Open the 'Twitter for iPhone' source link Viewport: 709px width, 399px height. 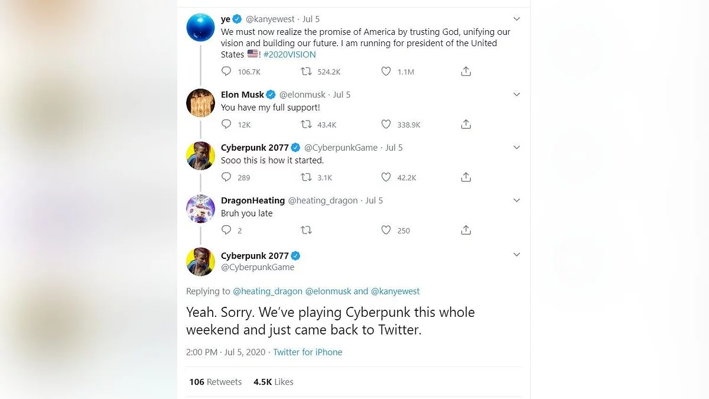pos(307,352)
